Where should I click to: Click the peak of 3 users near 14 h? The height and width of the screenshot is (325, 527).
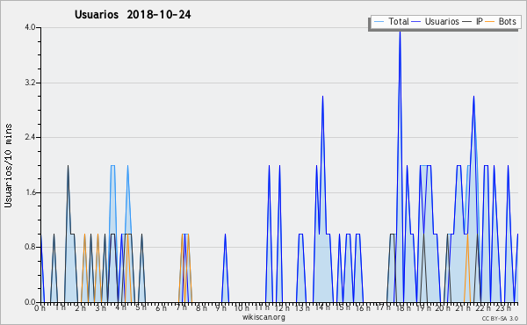click(322, 97)
